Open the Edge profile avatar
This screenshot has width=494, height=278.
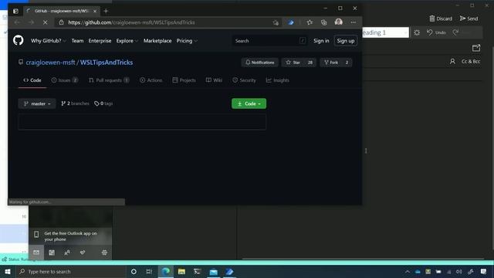(x=339, y=22)
